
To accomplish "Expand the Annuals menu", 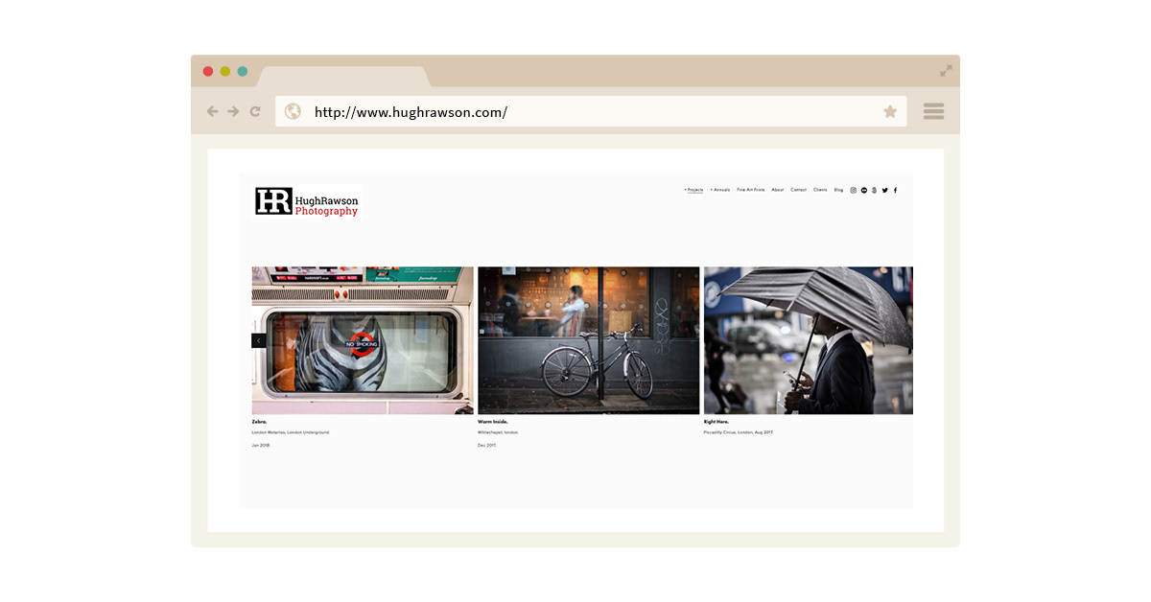I will click(720, 190).
